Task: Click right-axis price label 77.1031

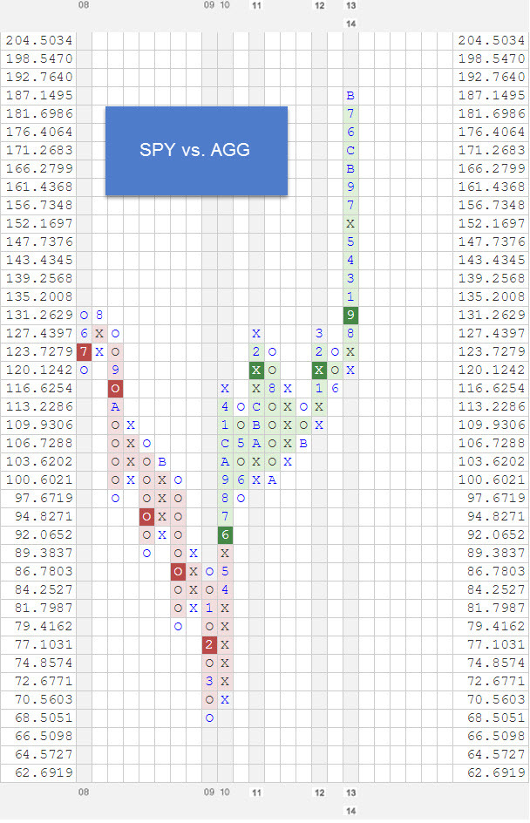Action: [x=496, y=644]
